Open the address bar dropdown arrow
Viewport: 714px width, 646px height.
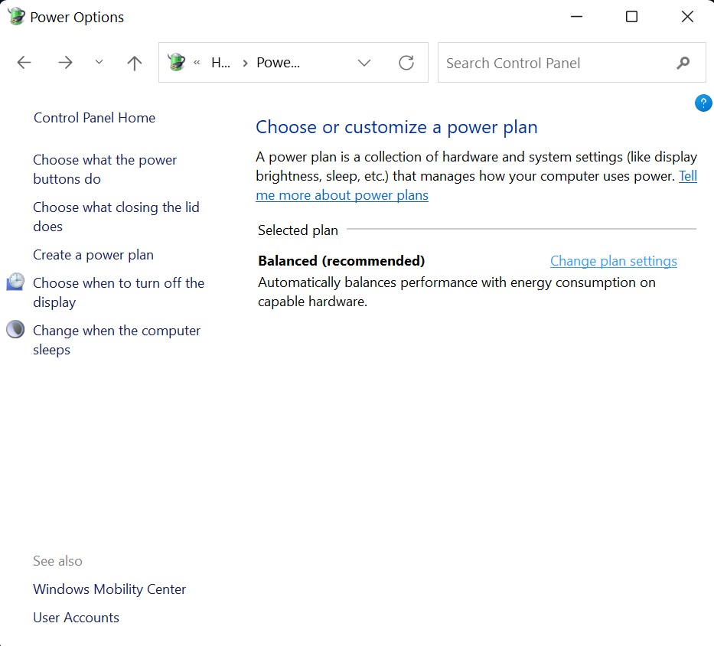pyautogui.click(x=364, y=63)
